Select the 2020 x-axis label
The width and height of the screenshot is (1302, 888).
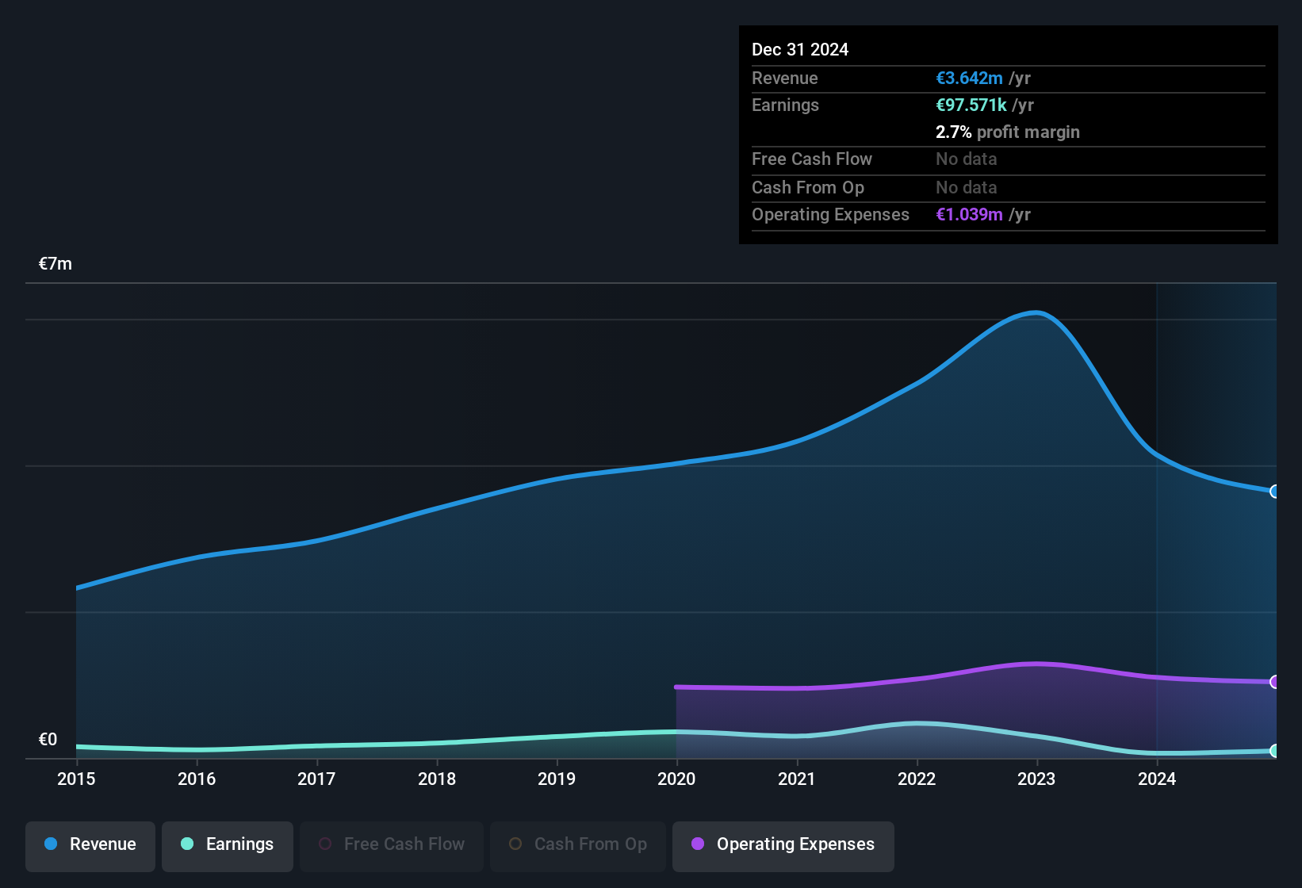(x=676, y=779)
